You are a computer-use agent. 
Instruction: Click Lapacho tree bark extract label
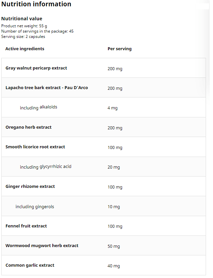coord(47,88)
